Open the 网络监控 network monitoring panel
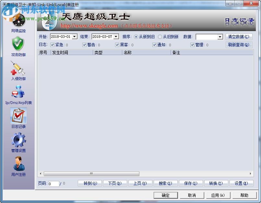Screen dimensions: 261x203 (x=18, y=23)
